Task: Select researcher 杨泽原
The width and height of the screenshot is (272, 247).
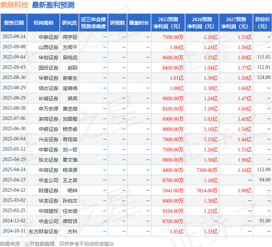Action: (70, 170)
